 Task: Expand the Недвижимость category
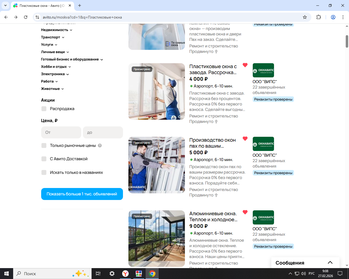tap(57, 30)
